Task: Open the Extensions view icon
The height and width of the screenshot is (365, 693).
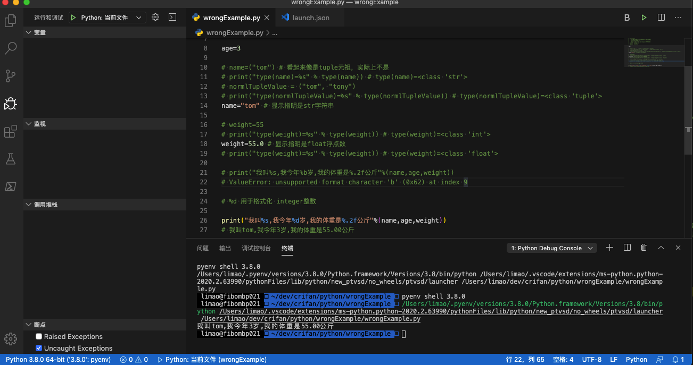Action: [x=10, y=131]
